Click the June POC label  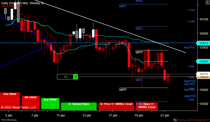[x=190, y=96]
